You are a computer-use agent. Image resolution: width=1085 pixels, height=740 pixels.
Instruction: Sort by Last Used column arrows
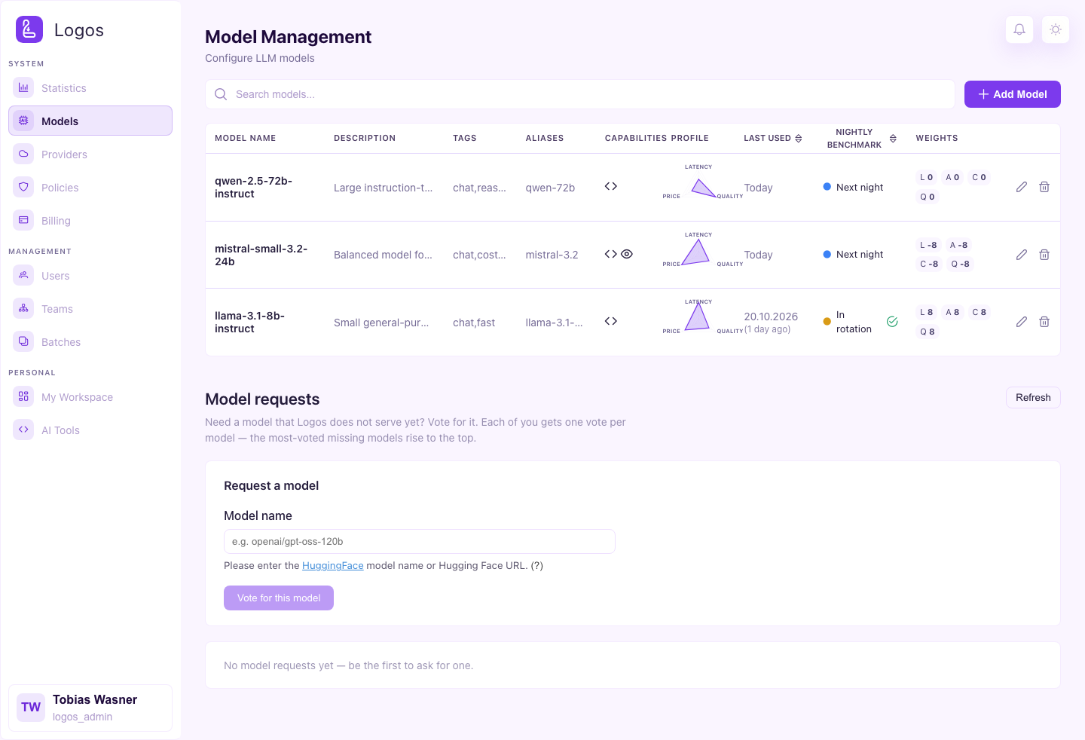(x=799, y=139)
